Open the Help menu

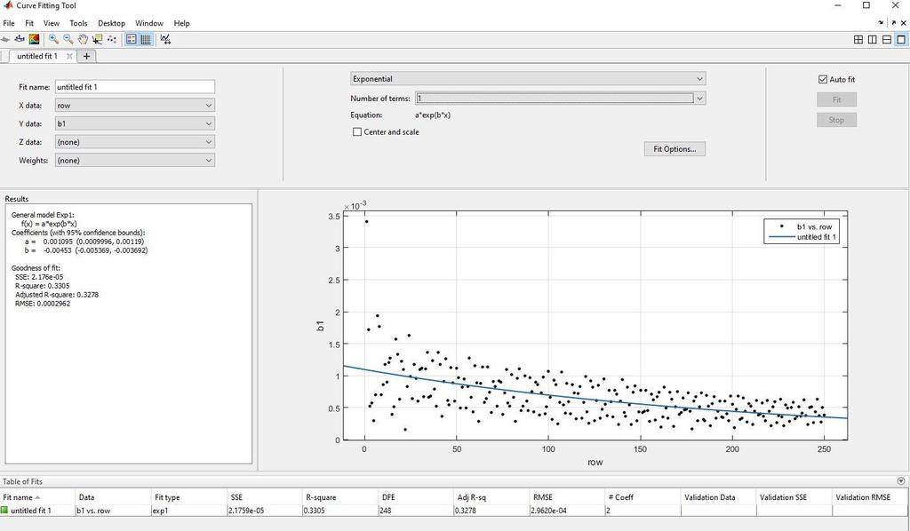coord(181,23)
